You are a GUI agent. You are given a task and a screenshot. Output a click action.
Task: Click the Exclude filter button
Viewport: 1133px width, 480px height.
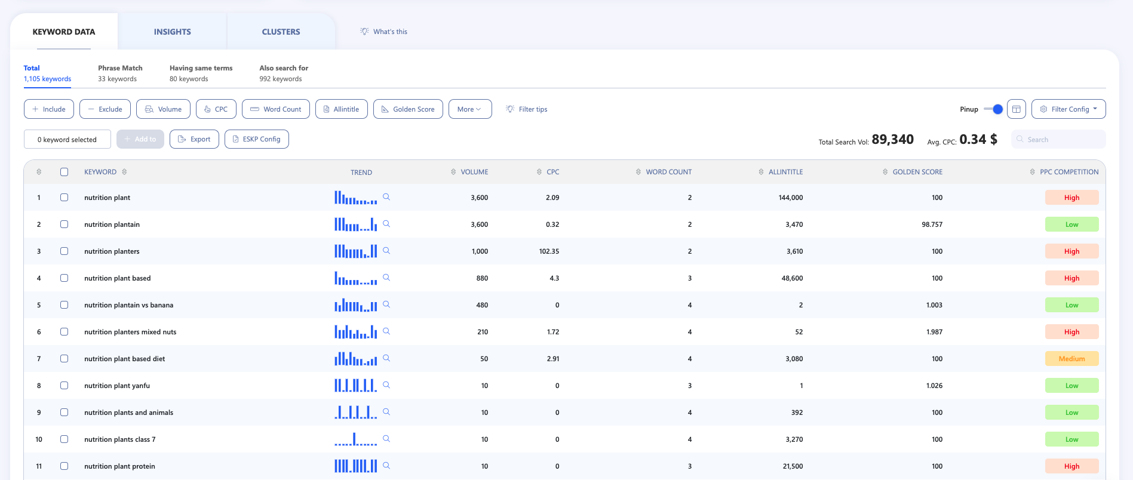[x=105, y=109]
